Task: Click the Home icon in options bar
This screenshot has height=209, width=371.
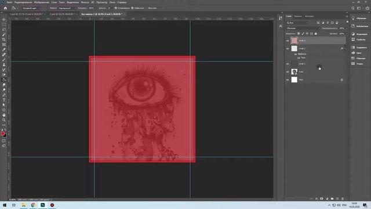Action: (x=5, y=8)
